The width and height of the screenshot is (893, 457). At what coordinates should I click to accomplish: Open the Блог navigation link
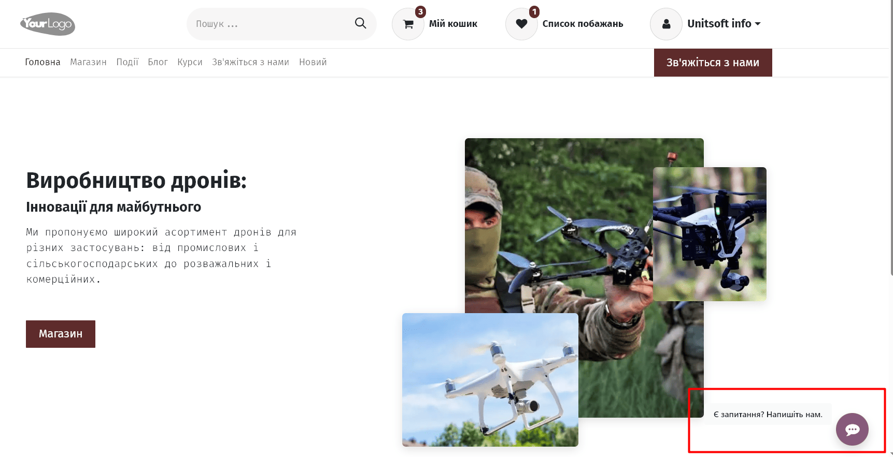point(158,62)
